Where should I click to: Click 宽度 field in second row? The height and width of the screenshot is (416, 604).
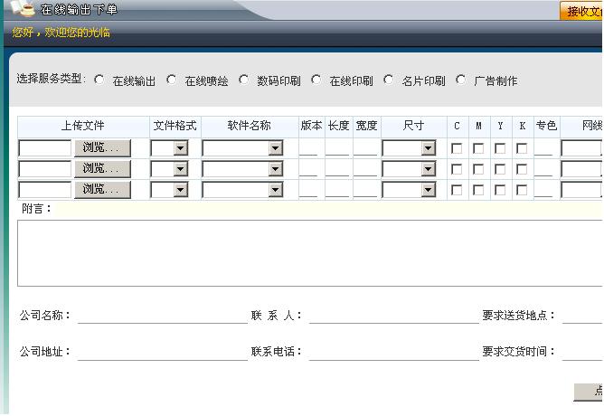(365, 169)
